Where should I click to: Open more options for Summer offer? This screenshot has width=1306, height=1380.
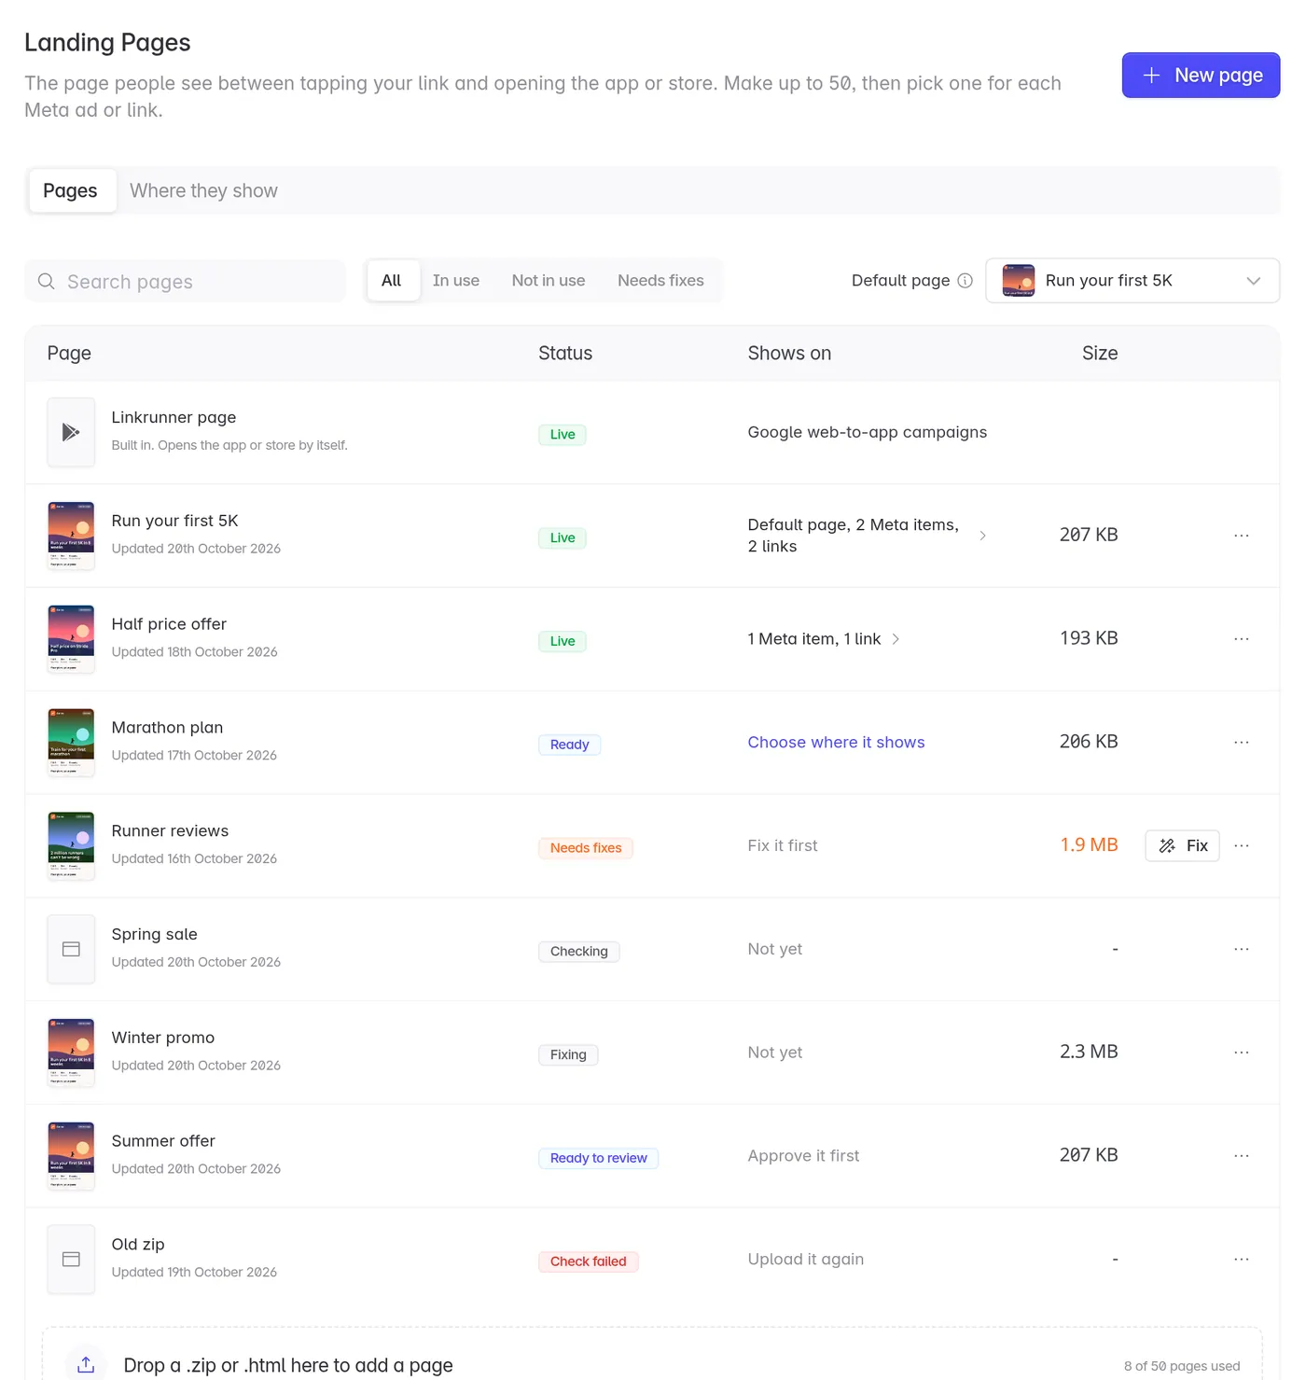(1241, 1156)
